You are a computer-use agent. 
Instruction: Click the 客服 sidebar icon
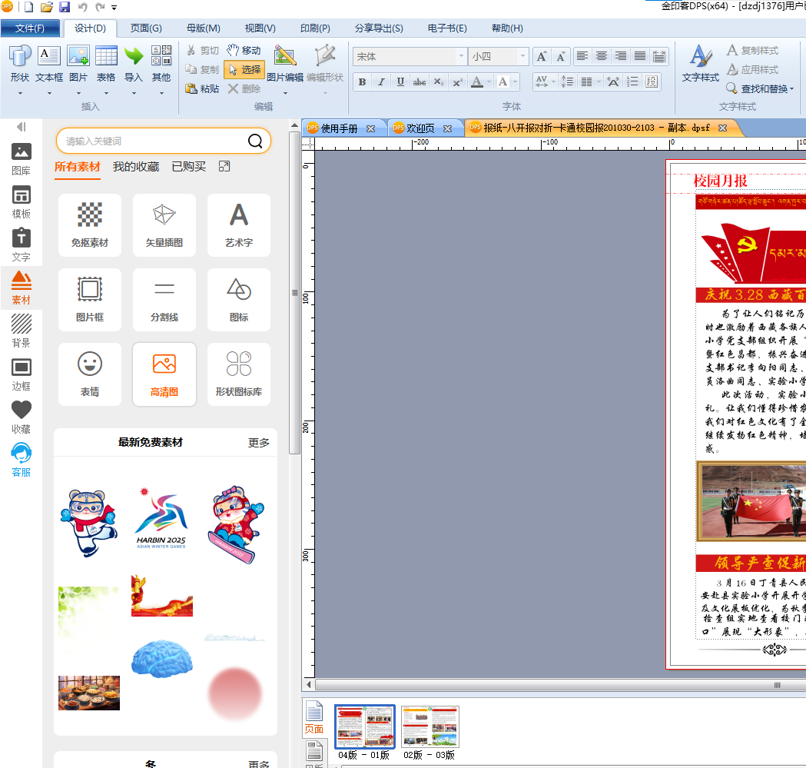tap(21, 460)
